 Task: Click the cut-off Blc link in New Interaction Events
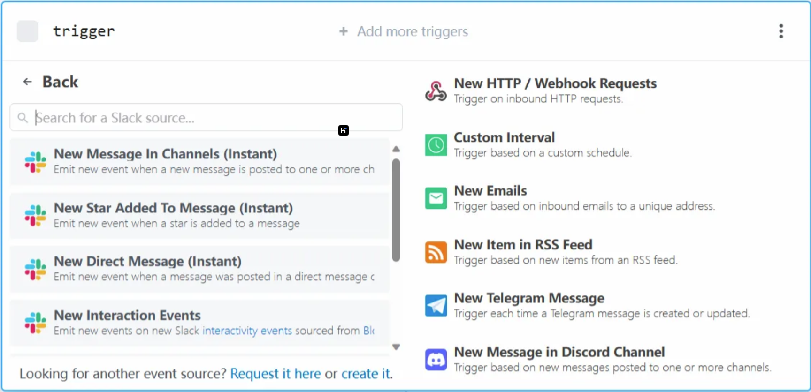tap(369, 331)
